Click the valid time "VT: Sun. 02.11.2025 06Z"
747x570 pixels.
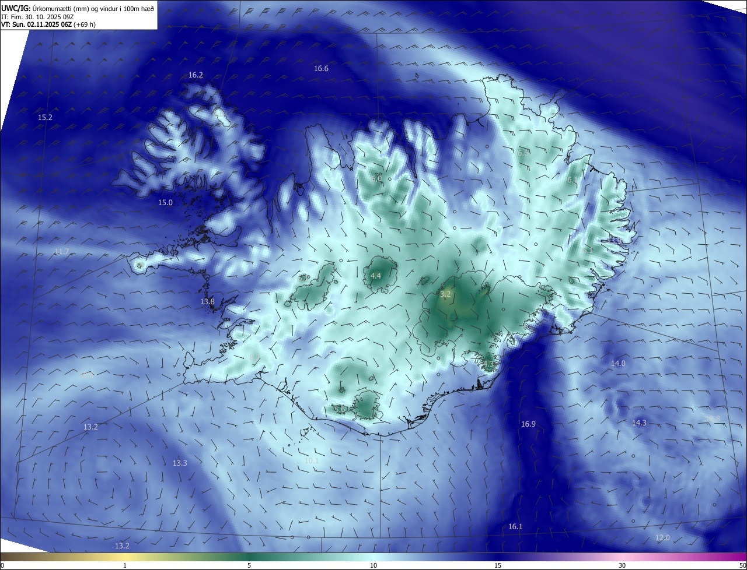tap(36, 24)
